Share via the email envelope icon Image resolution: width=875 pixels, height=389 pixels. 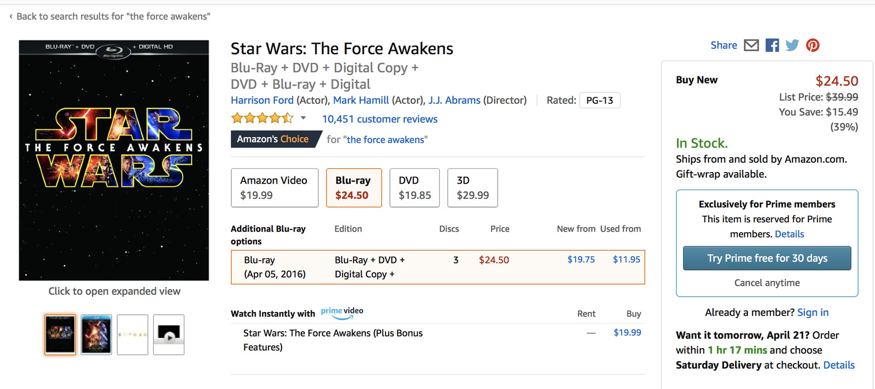[x=751, y=45]
